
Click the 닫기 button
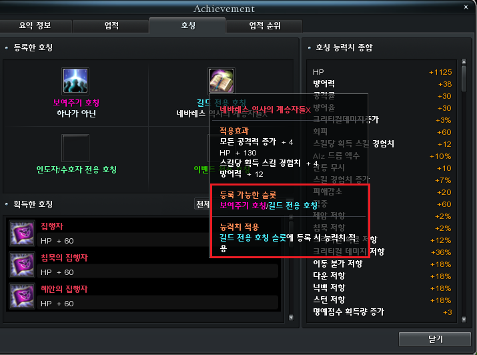point(435,339)
